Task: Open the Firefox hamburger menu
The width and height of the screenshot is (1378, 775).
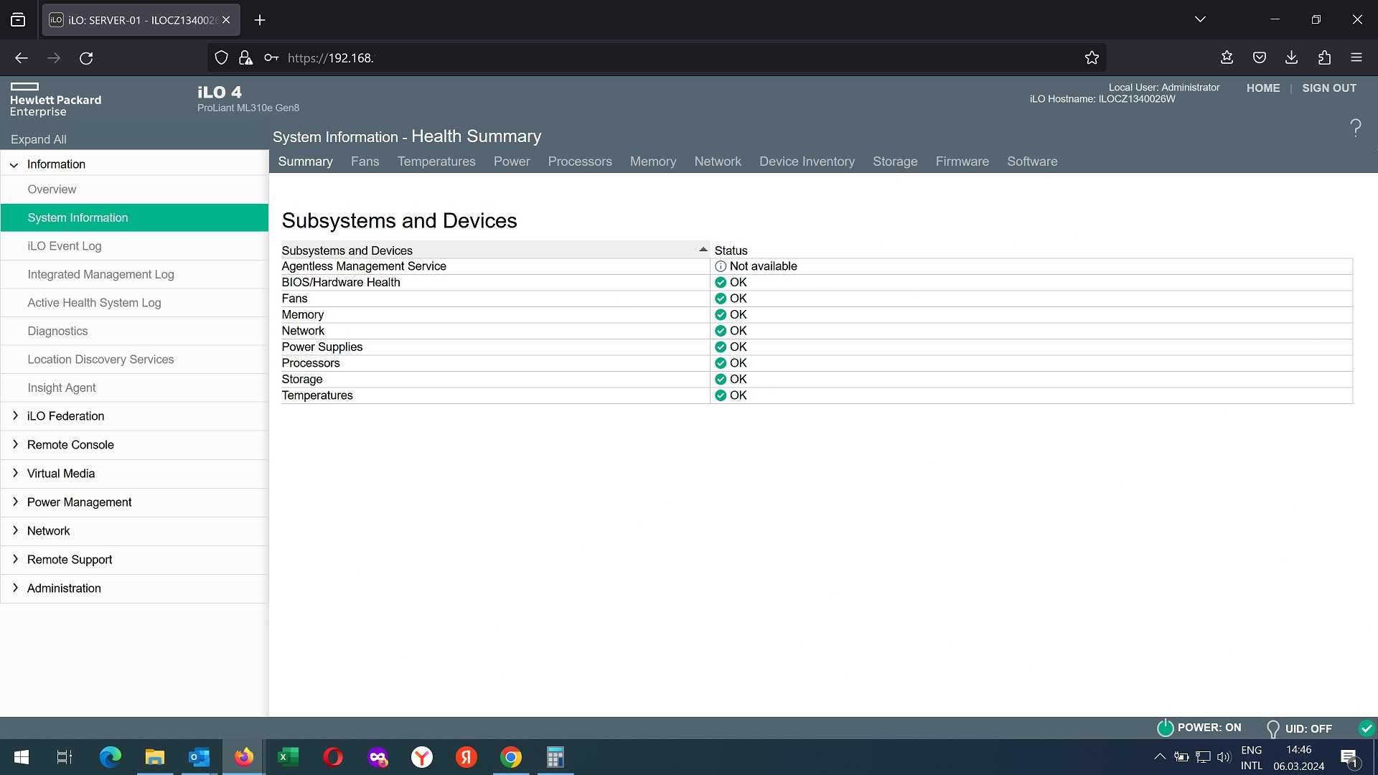Action: click(x=1356, y=57)
